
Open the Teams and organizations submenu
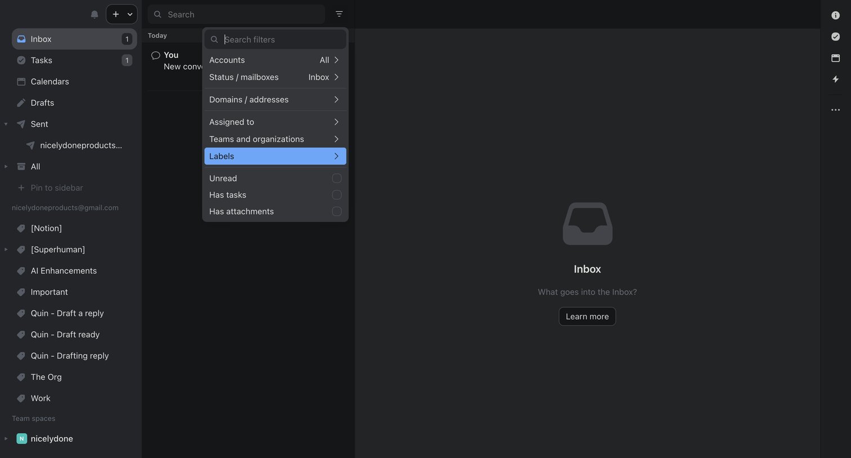point(275,139)
